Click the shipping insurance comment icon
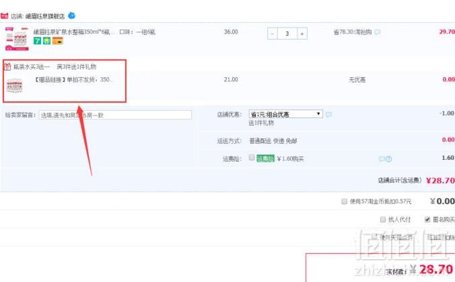This screenshot has width=455, height=282. click(382, 159)
